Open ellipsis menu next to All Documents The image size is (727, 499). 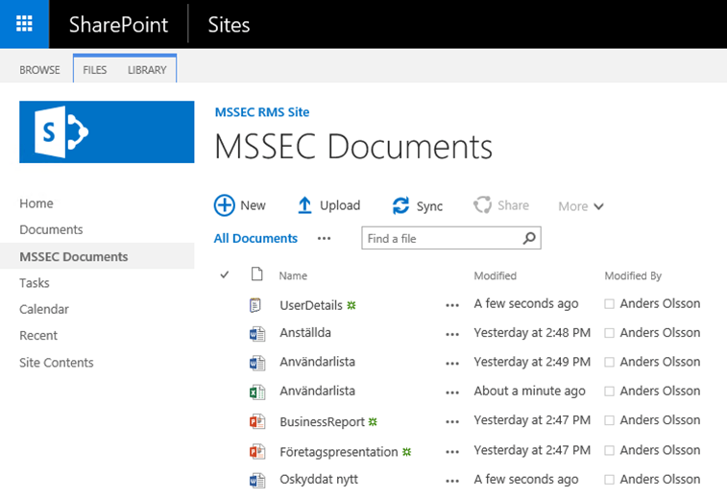coord(324,238)
